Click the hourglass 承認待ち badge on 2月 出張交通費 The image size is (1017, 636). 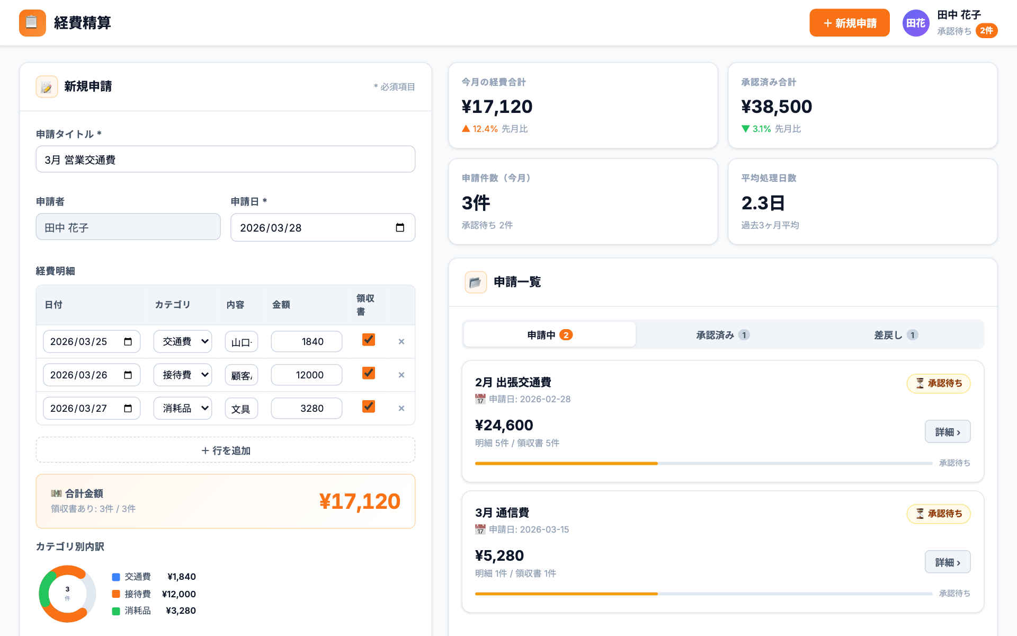pos(938,383)
